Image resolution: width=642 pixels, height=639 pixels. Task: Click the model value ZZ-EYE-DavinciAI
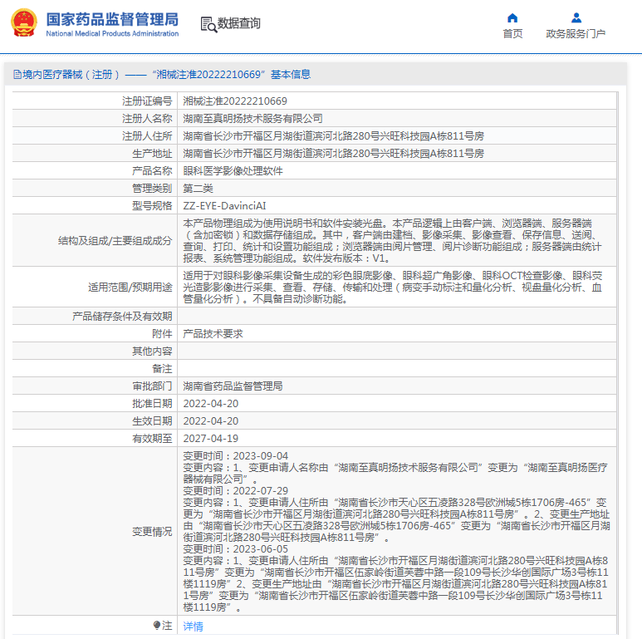pyautogui.click(x=224, y=206)
